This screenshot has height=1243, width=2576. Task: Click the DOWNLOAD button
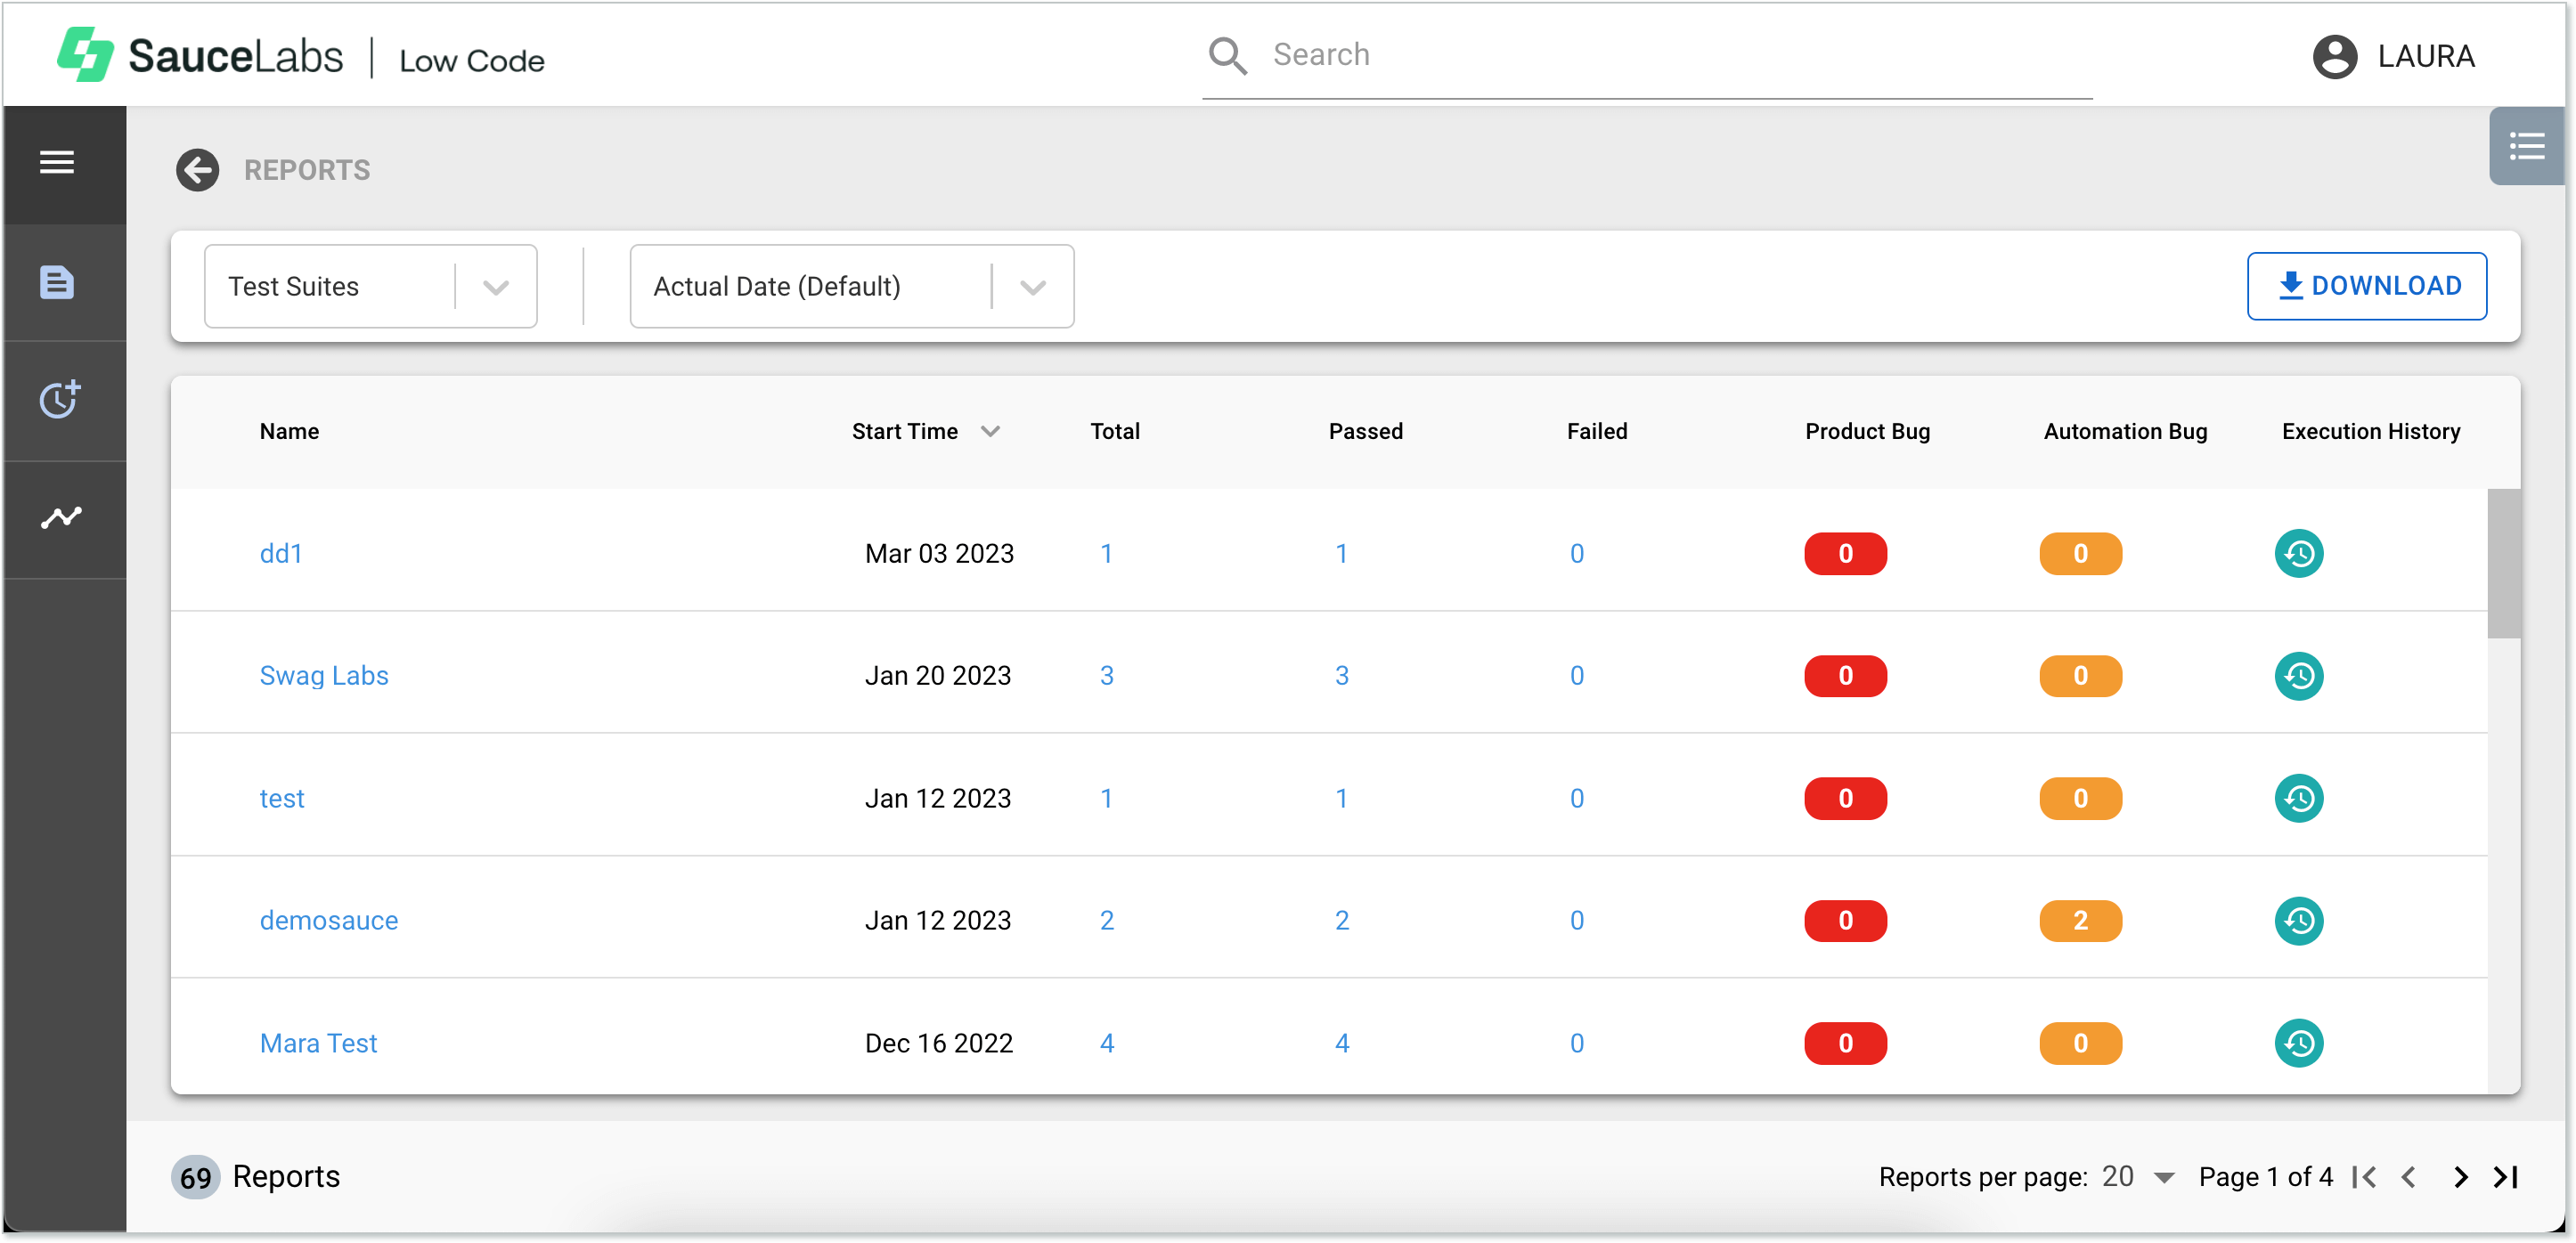coord(2368,284)
